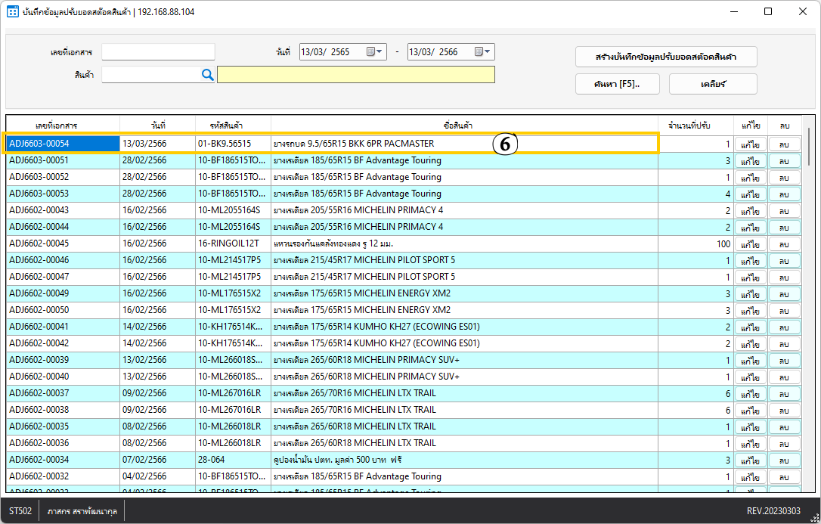Click แก้ไข for document ADJ6603-00054
The height and width of the screenshot is (524, 821).
(x=750, y=144)
